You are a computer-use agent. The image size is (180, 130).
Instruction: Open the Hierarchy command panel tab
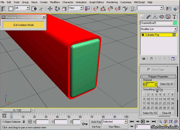(x=155, y=17)
